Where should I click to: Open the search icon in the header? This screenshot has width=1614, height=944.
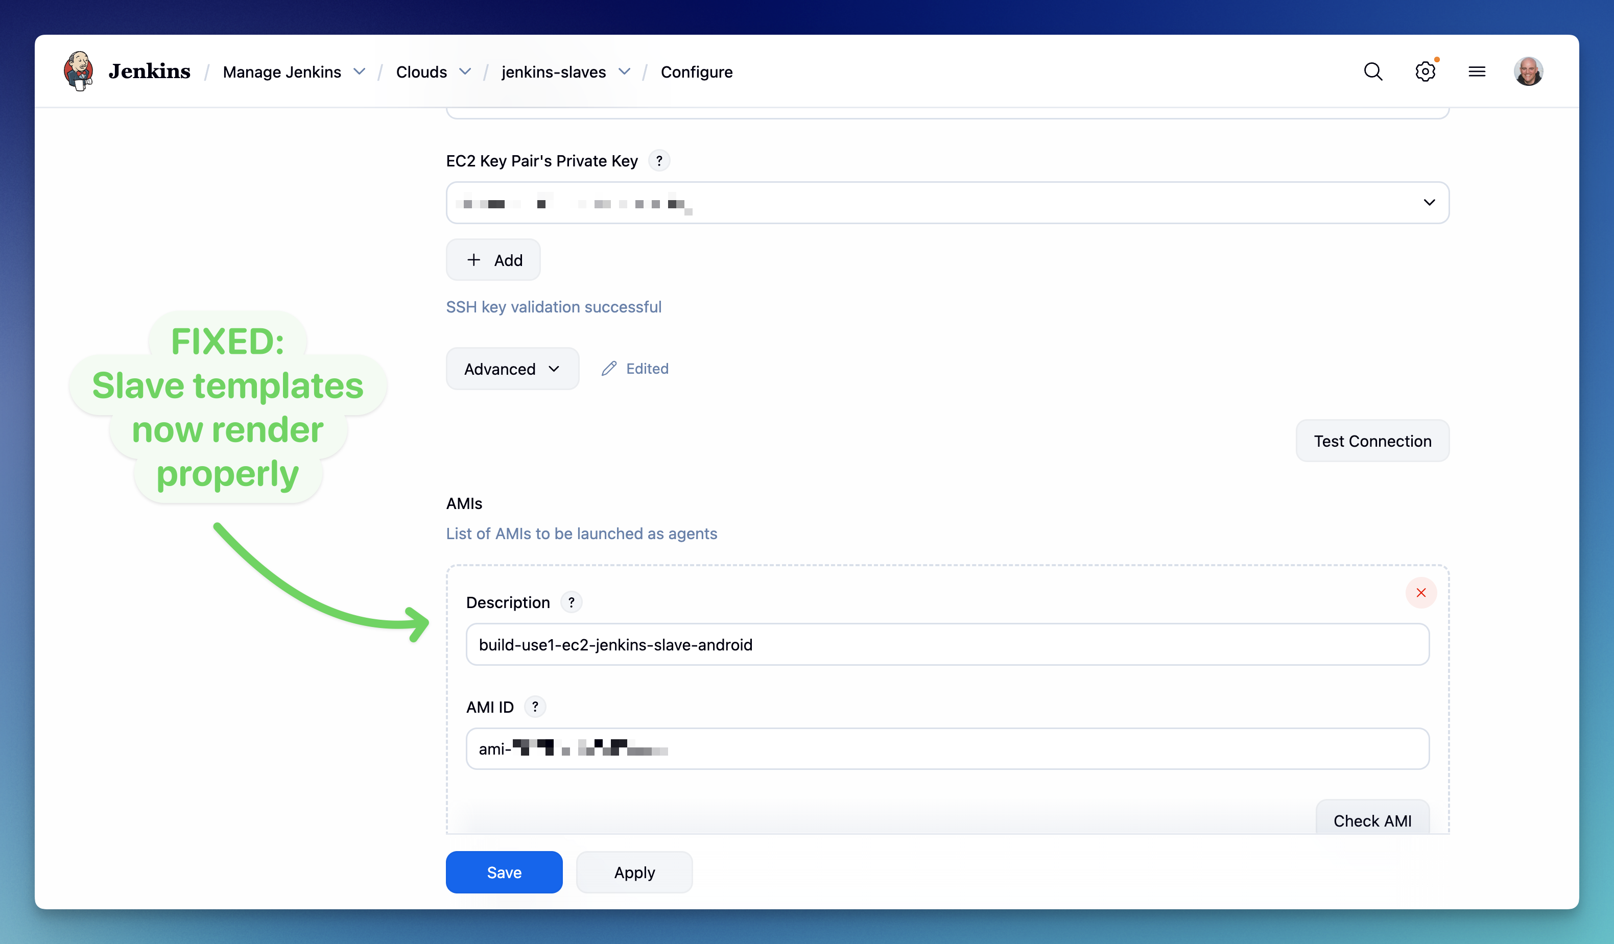1372,71
